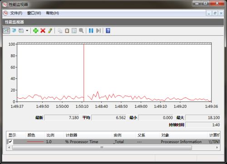Open the 窗口(W) menu
Viewport: 227px width, 164px height.
34,13
